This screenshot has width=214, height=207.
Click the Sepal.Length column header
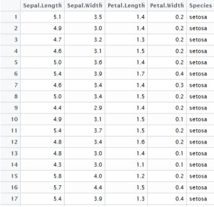[42, 6]
